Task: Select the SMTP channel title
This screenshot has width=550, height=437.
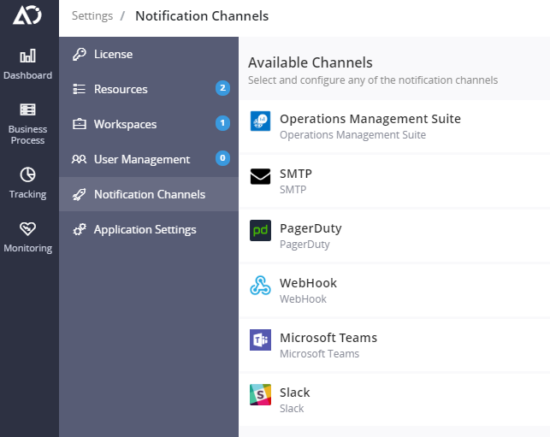Action: point(296,174)
